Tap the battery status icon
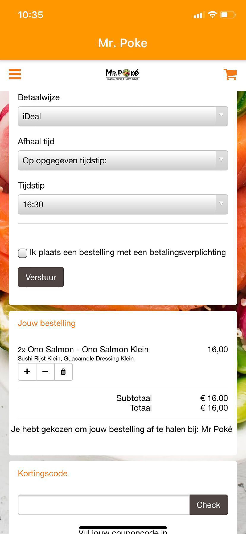Image resolution: width=246 pixels, height=534 pixels. click(x=228, y=15)
